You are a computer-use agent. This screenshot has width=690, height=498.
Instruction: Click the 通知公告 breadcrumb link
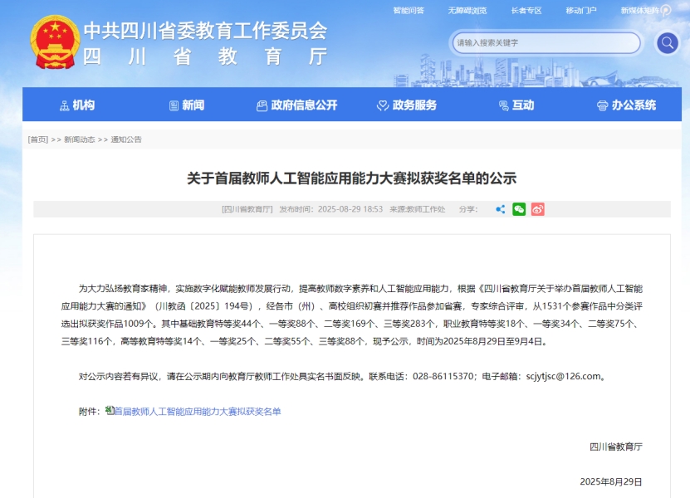[126, 139]
